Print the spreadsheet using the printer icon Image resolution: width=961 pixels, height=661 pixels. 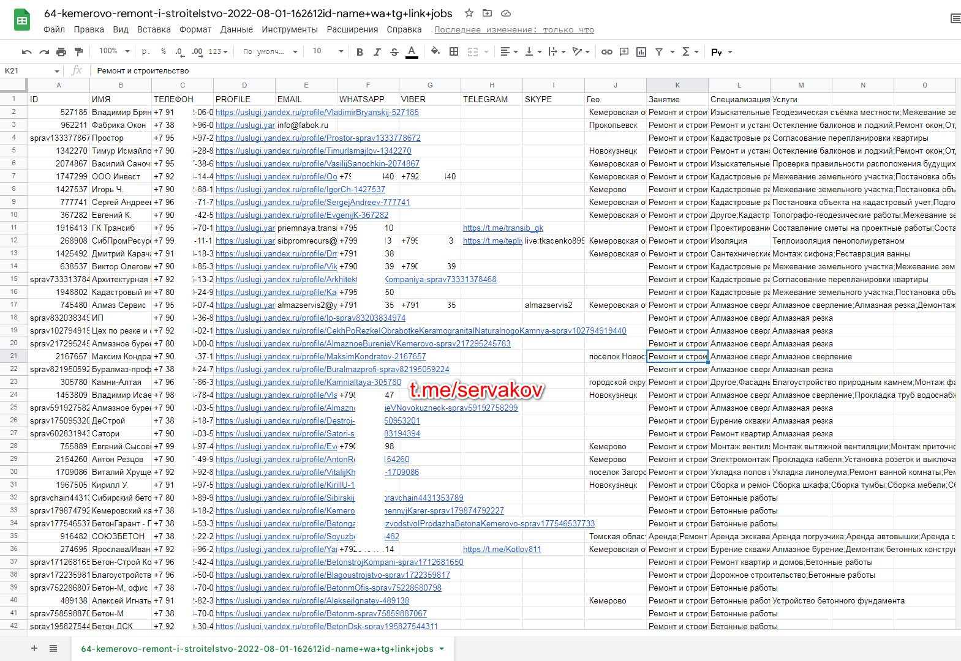coord(61,52)
